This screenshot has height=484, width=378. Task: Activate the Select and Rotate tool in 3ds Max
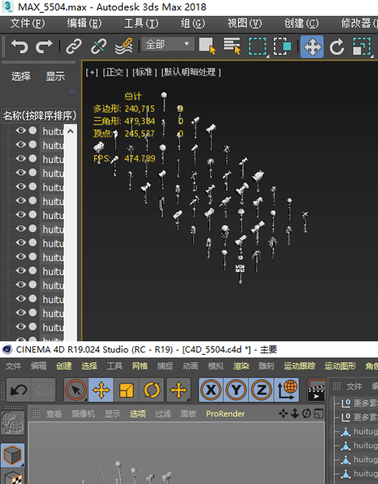click(337, 46)
